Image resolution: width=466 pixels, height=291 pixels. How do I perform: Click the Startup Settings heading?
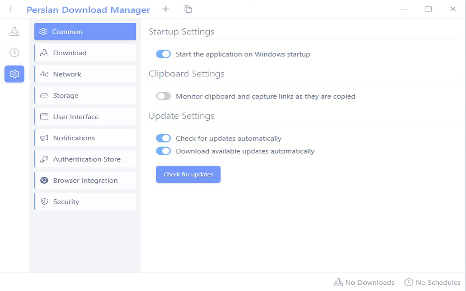[x=181, y=32]
